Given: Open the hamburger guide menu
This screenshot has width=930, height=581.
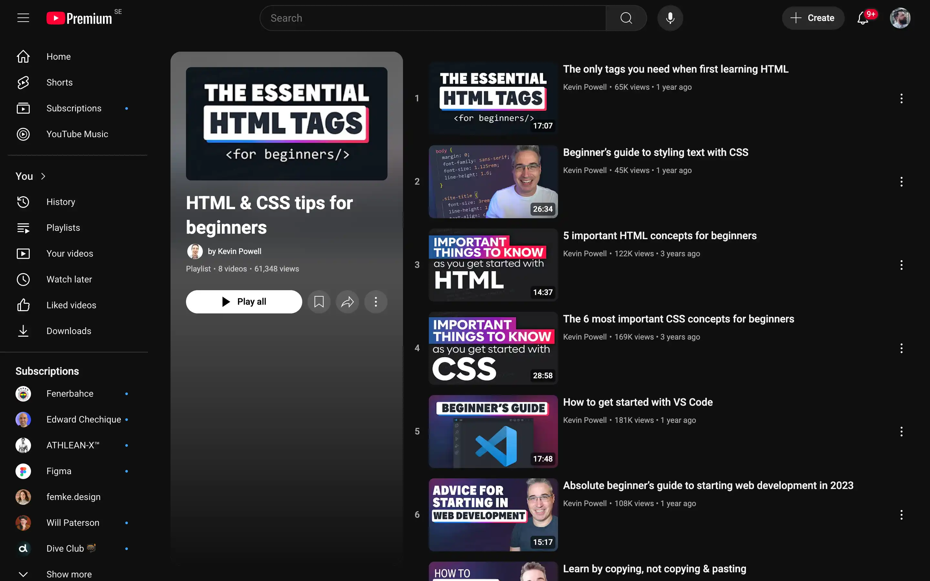Looking at the screenshot, I should (23, 18).
